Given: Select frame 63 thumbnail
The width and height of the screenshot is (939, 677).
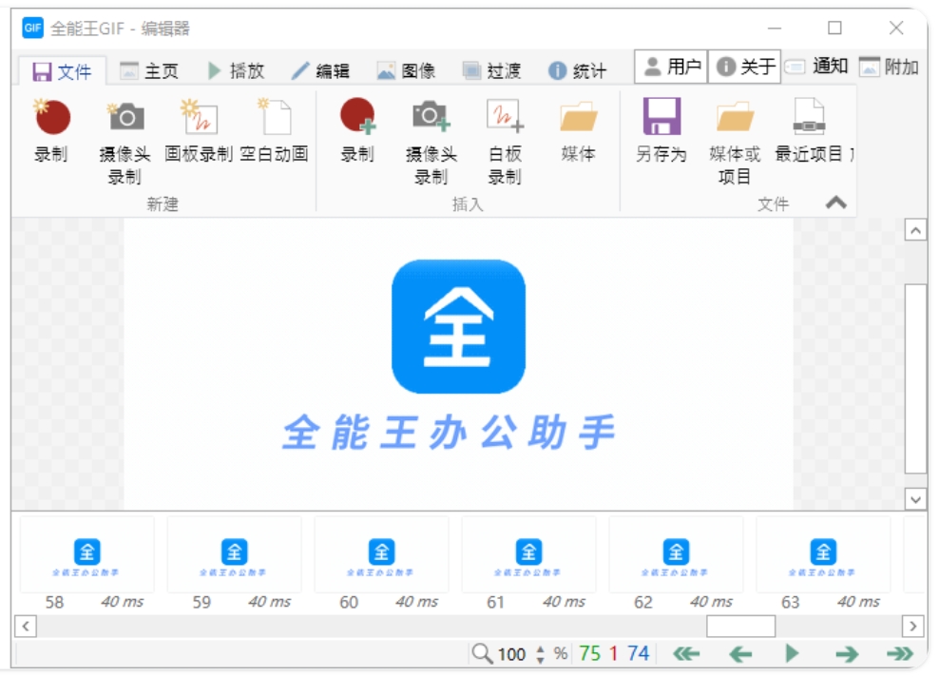Looking at the screenshot, I should [x=823, y=554].
